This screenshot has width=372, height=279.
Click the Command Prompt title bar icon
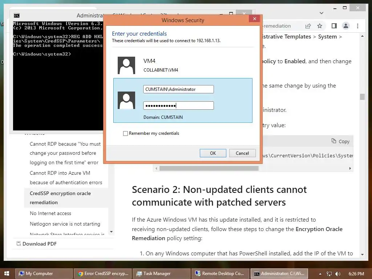(x=17, y=16)
